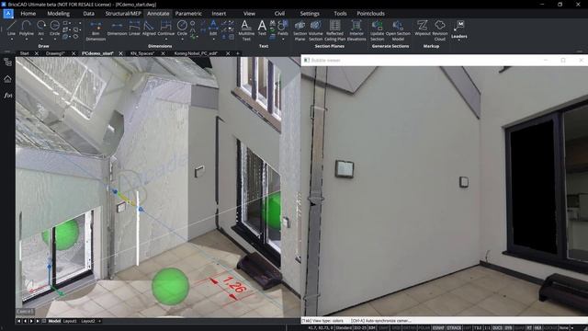The width and height of the screenshot is (588, 331).
Task: Select the Revision Cloud tool
Action: [x=440, y=30]
